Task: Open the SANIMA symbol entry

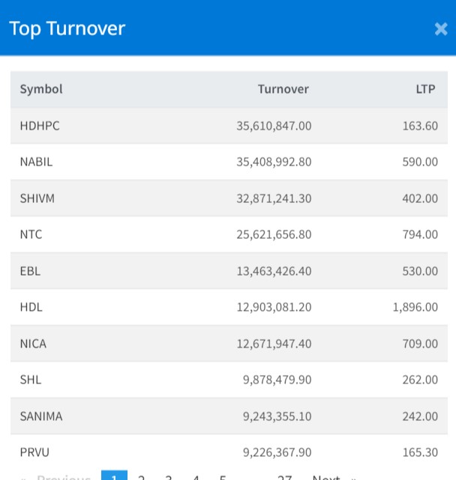Action: pyautogui.click(x=41, y=416)
